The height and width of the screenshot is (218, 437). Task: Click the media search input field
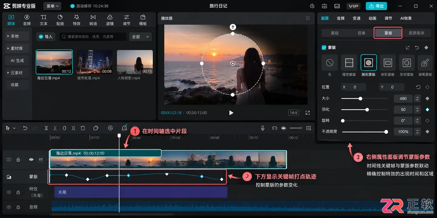pos(93,37)
